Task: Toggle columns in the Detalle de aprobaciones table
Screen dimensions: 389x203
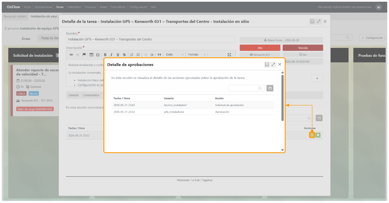Action: [270, 88]
